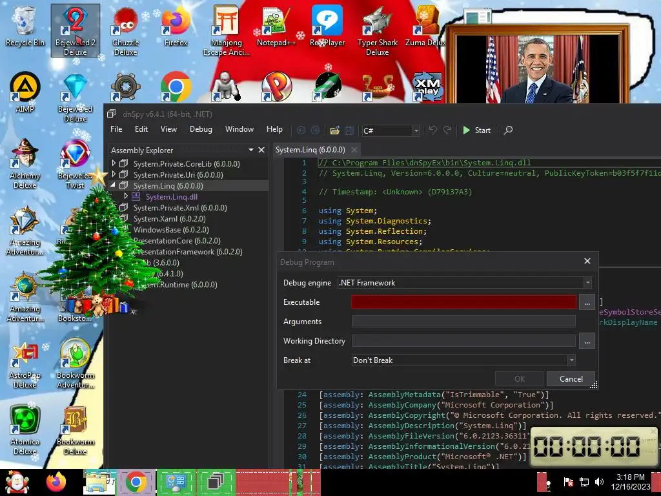The width and height of the screenshot is (661, 496).
Task: Expand System.Private.CoreLib tree node
Action: click(114, 163)
